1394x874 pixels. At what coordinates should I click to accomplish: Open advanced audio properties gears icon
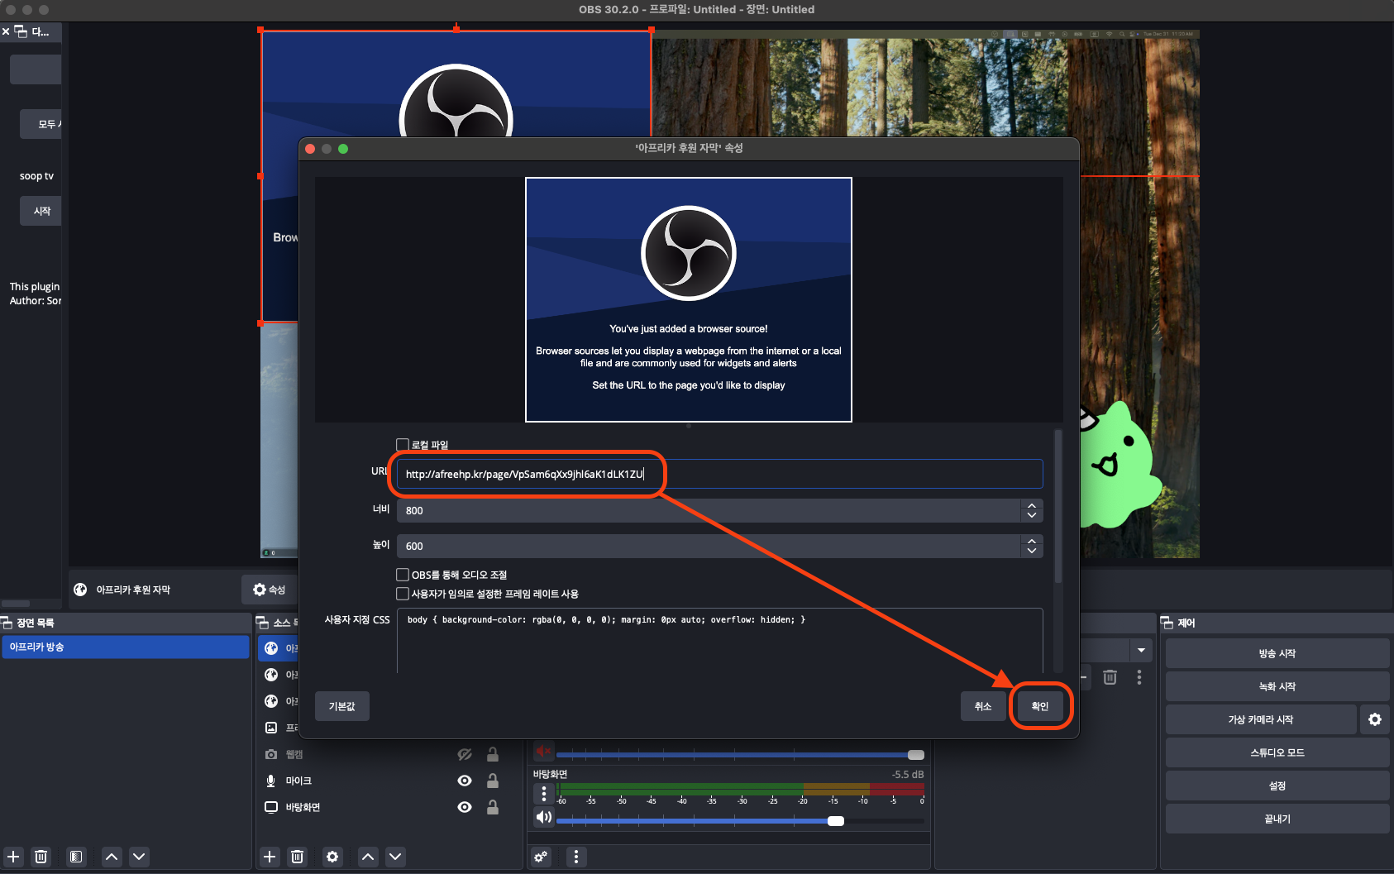(x=541, y=857)
